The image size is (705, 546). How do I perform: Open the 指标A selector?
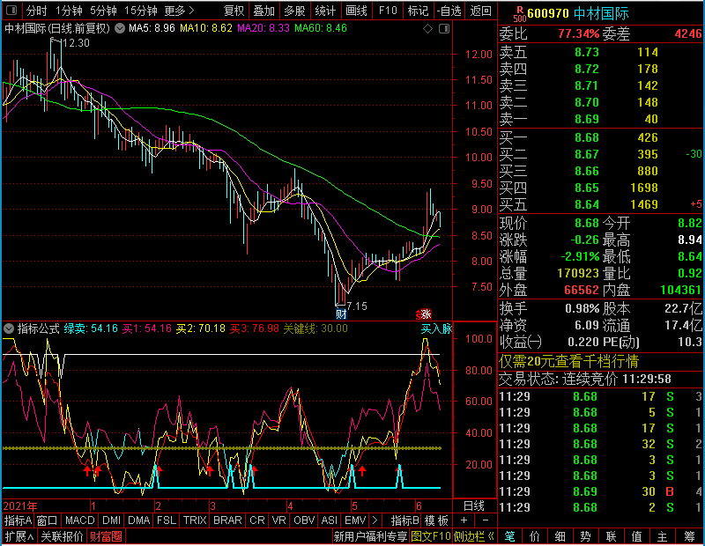pos(18,520)
